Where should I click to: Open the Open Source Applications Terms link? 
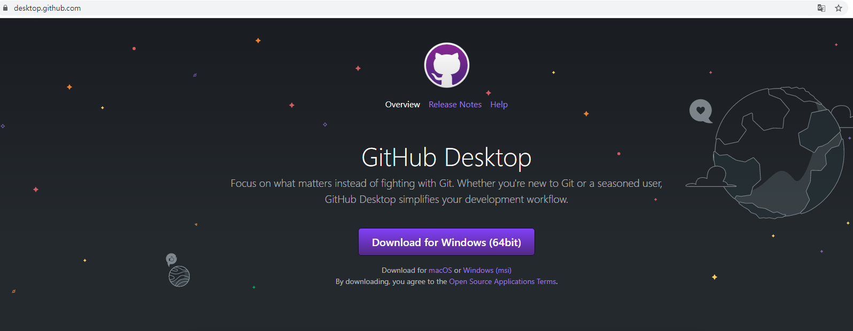pos(502,281)
